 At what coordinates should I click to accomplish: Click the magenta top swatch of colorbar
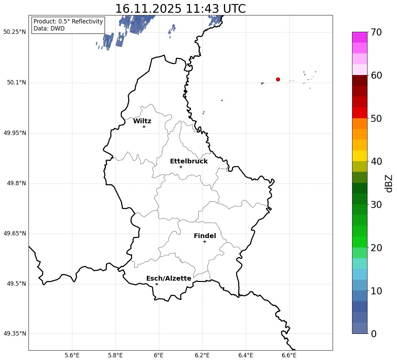tap(360, 38)
